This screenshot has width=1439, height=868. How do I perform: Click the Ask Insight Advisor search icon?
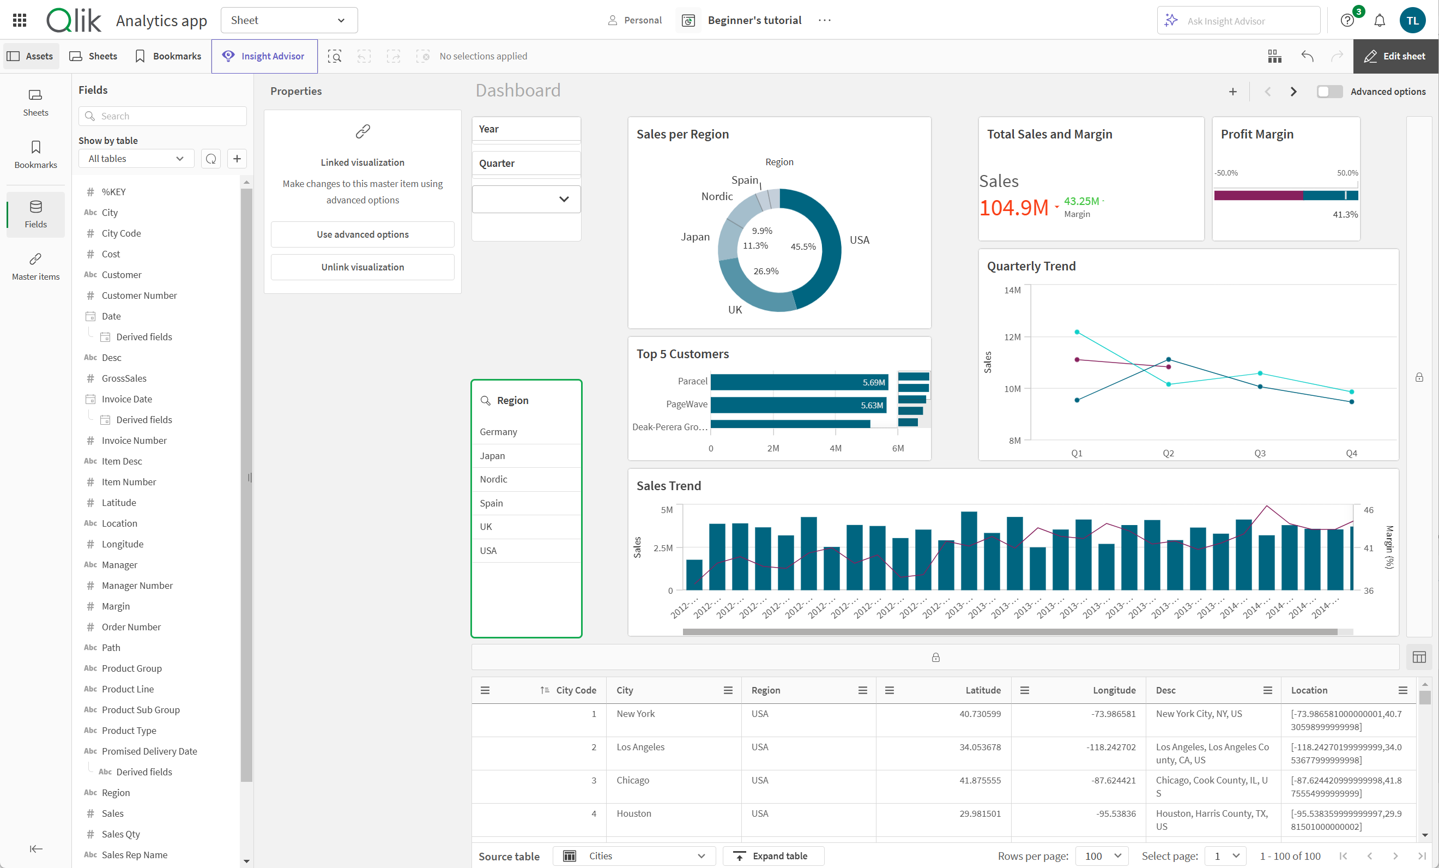tap(1172, 21)
